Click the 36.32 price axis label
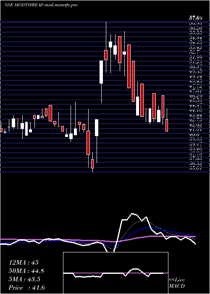The image size is (210, 294). click(x=196, y=164)
